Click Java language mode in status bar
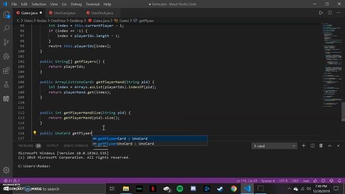345x194 pixels. [306, 181]
